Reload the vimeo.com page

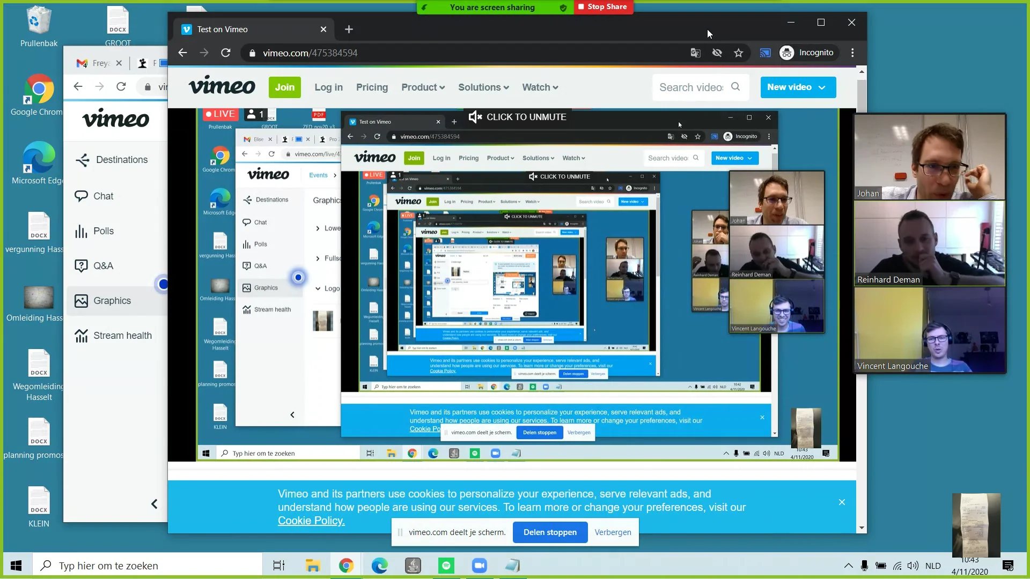(x=226, y=53)
